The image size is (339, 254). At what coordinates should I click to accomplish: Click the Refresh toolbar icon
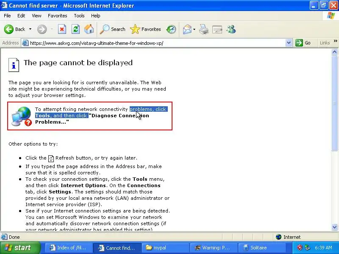(76, 29)
